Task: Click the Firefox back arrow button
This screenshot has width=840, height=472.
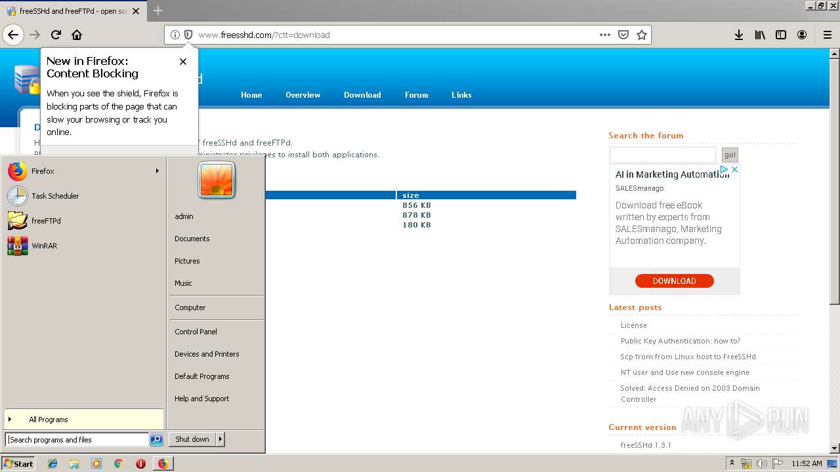Action: 13,35
